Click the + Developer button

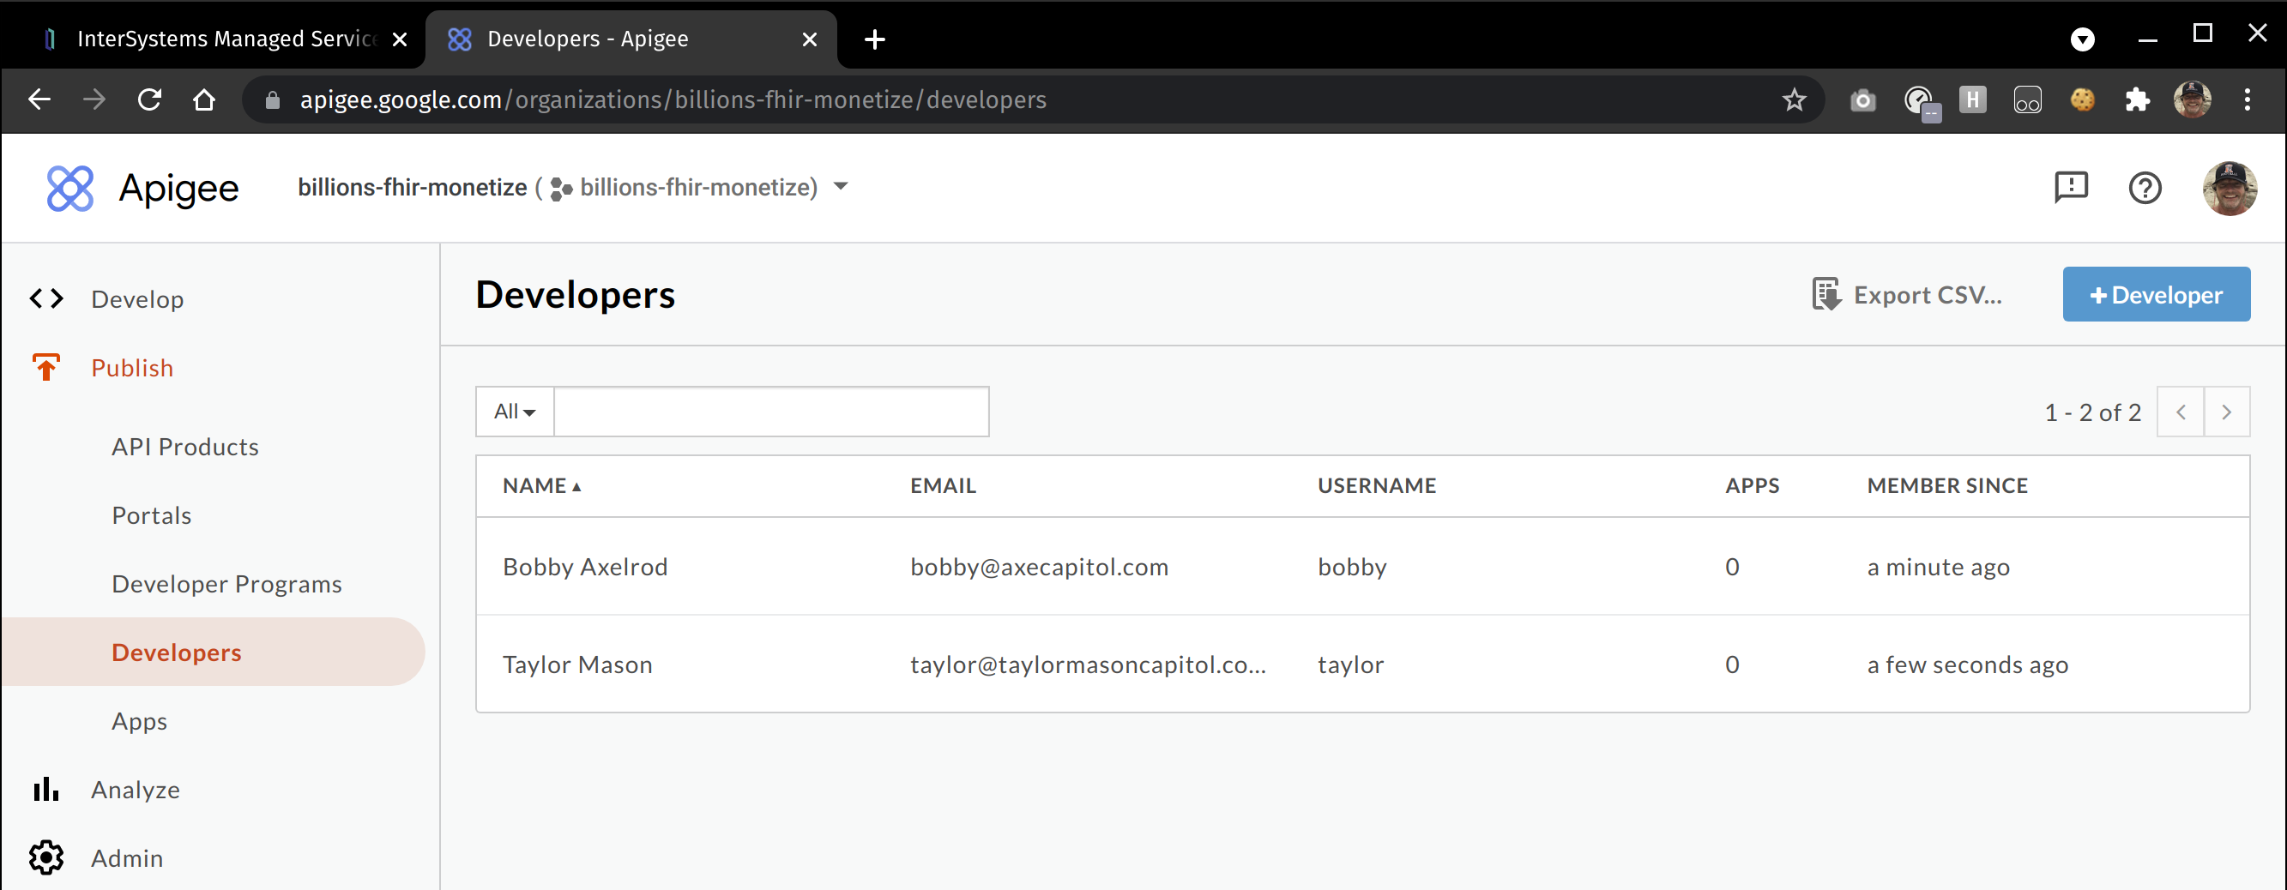click(x=2155, y=295)
